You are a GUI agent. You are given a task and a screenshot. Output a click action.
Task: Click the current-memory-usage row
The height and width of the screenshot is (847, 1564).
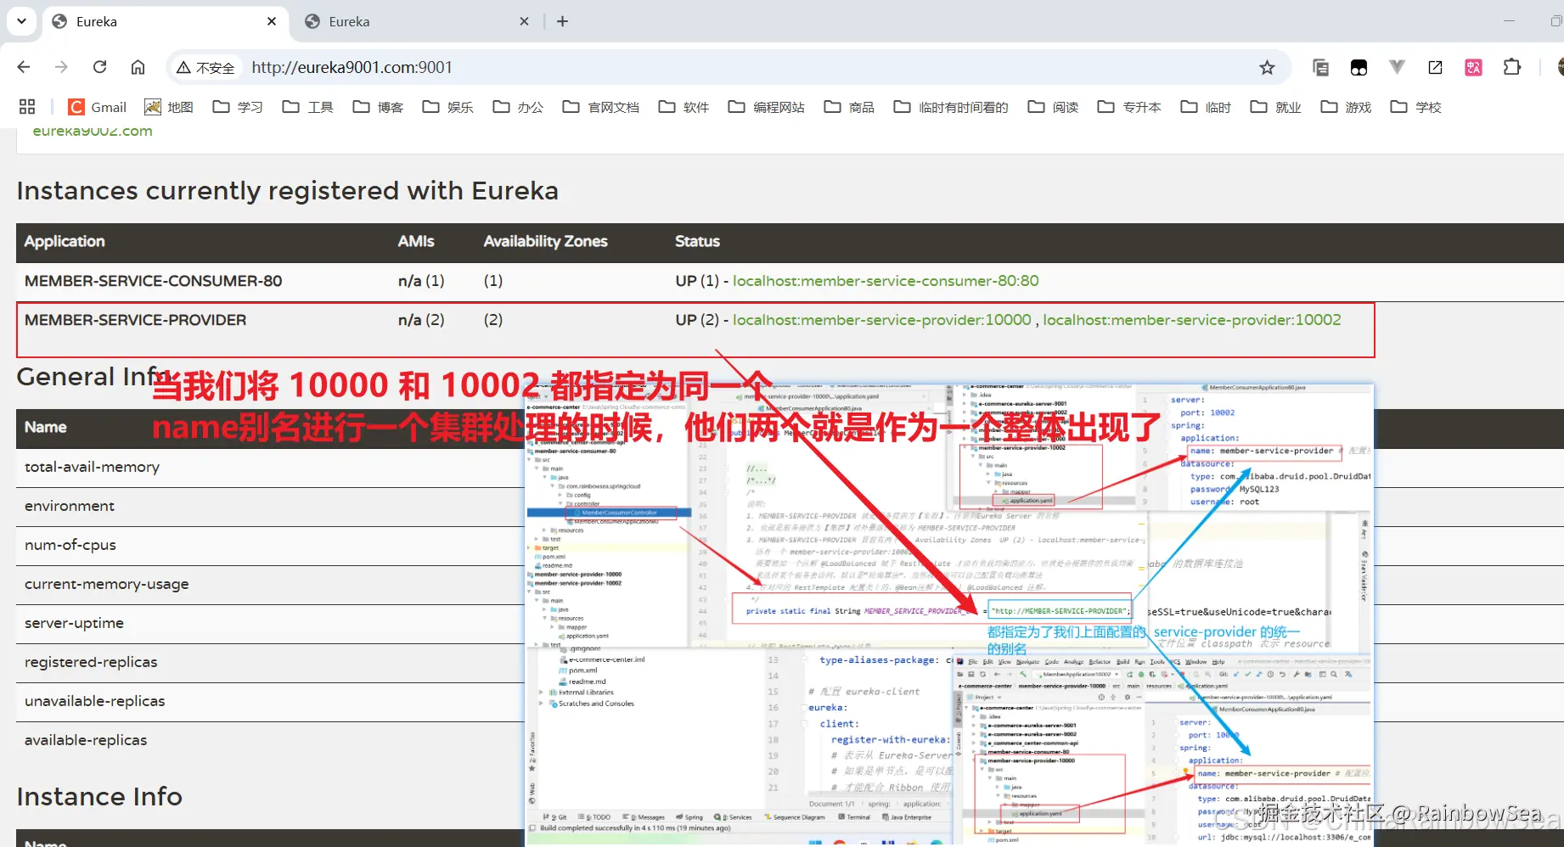coord(270,584)
